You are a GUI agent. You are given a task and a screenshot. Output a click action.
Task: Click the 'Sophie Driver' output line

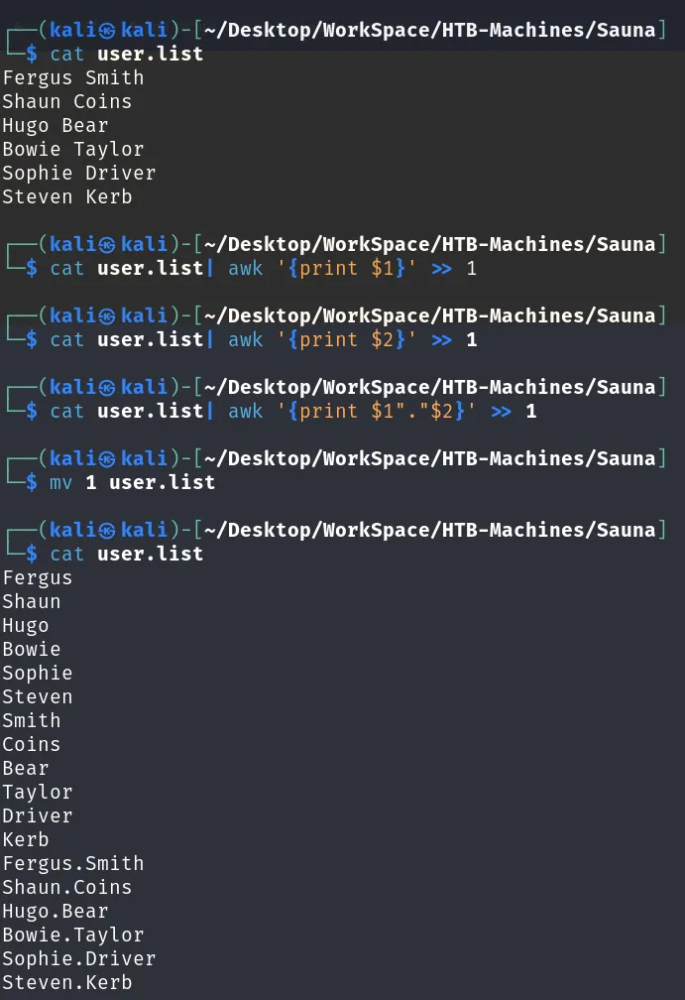click(x=79, y=173)
